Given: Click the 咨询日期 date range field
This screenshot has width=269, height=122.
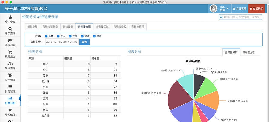Looking at the screenshot, I should [62, 42].
